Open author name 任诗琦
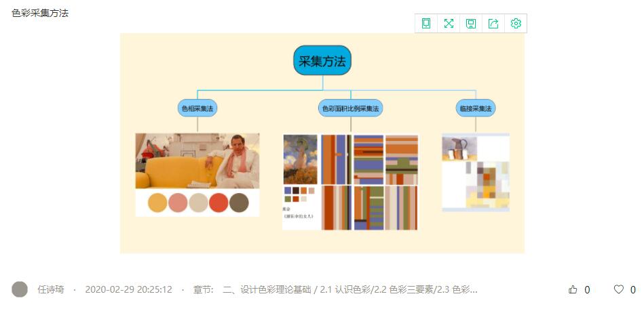644x309 pixels. pyautogui.click(x=50, y=290)
